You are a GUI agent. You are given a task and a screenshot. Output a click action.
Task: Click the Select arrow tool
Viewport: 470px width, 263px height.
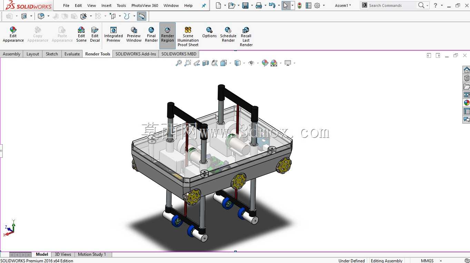tap(286, 6)
